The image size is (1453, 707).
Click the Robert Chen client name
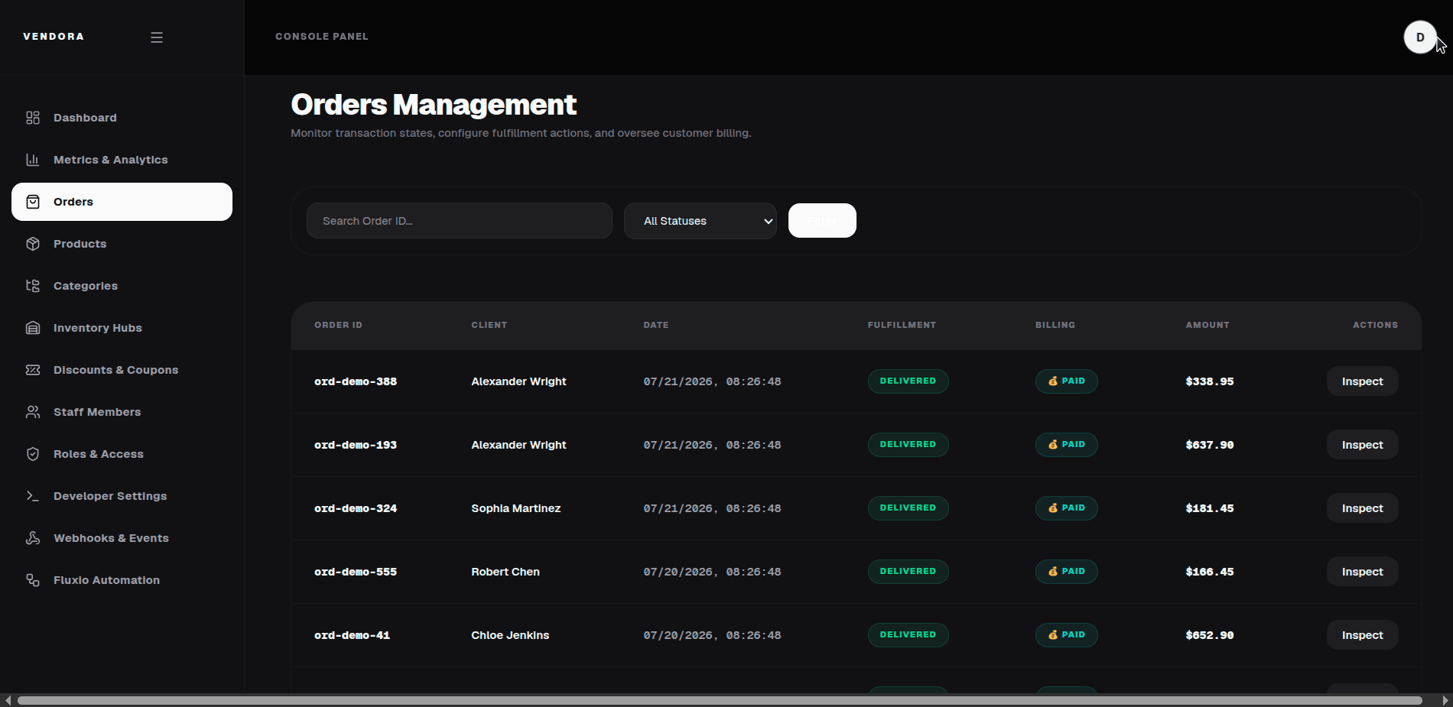point(505,572)
